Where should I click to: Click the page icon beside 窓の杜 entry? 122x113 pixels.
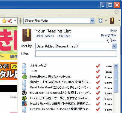point(24,82)
